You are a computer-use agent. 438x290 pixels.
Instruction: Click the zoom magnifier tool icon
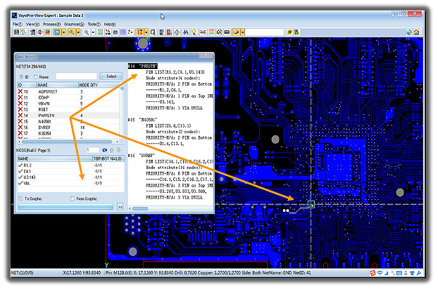coord(87,32)
